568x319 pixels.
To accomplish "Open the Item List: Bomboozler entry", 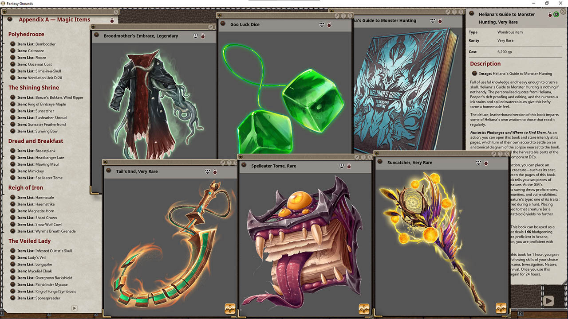I will tap(13, 44).
